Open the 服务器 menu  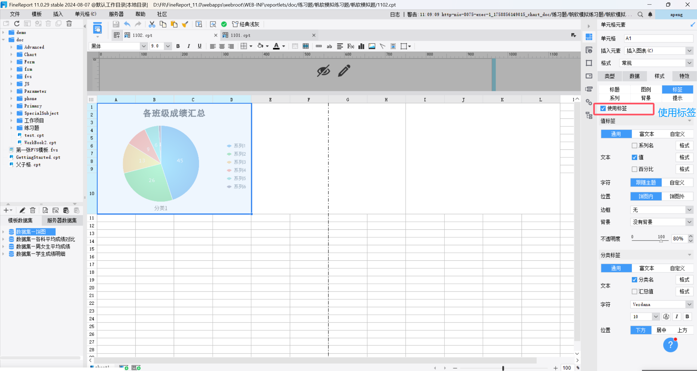pyautogui.click(x=116, y=14)
